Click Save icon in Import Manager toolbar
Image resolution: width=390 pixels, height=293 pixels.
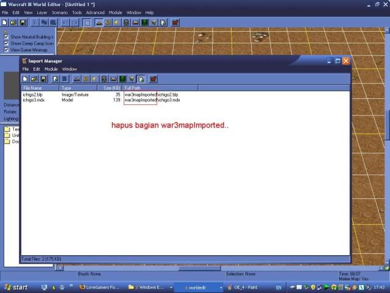[43, 79]
